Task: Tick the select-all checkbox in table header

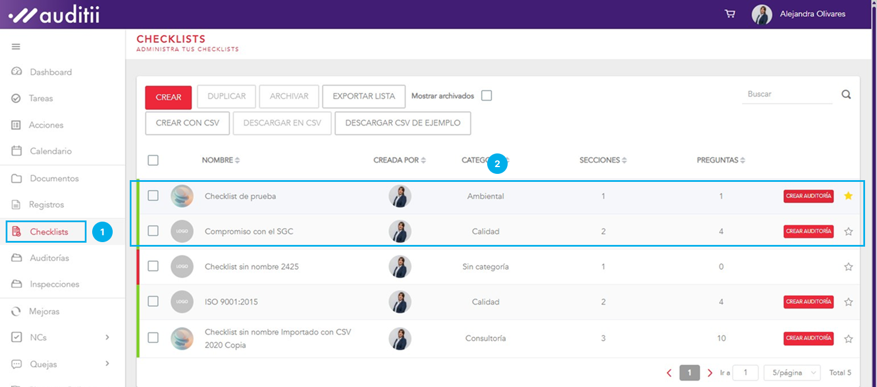Action: point(153,160)
